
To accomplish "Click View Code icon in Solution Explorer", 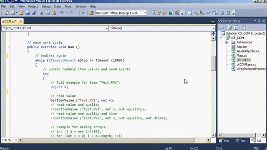I will [244, 27].
